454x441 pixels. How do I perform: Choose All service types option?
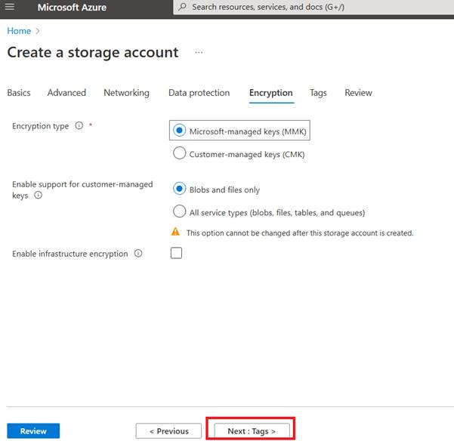180,211
